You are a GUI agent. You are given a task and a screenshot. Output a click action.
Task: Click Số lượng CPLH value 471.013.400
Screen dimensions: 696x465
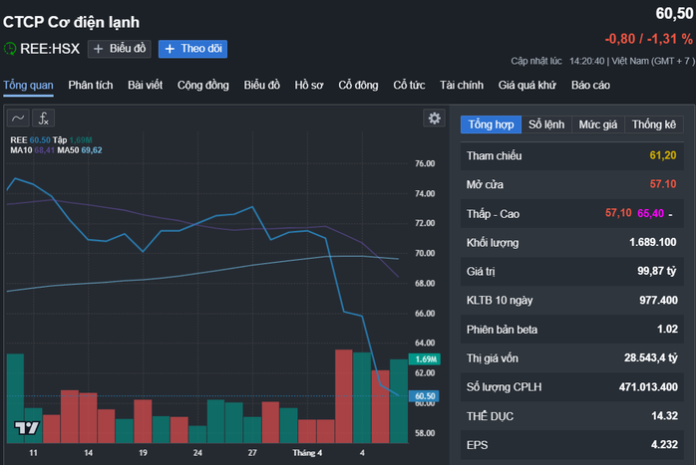point(648,387)
